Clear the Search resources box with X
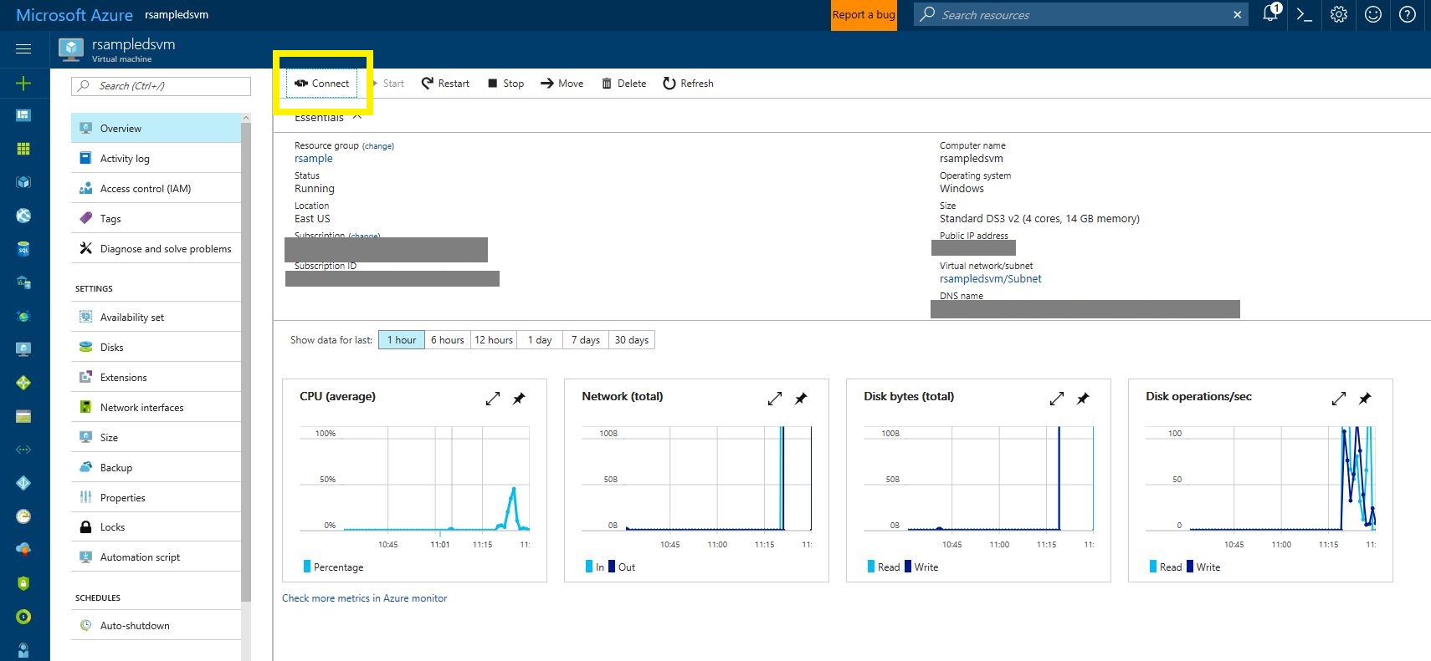 (1238, 15)
